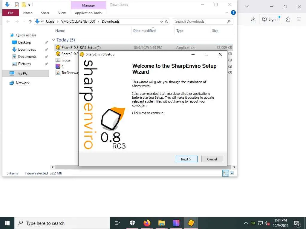Switch to Details view layout icon
The width and height of the screenshot is (306, 229).
(226, 173)
